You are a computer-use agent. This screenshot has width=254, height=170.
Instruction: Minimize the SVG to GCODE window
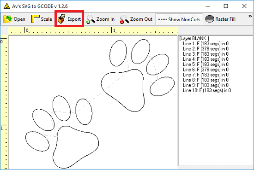(x=208, y=6)
